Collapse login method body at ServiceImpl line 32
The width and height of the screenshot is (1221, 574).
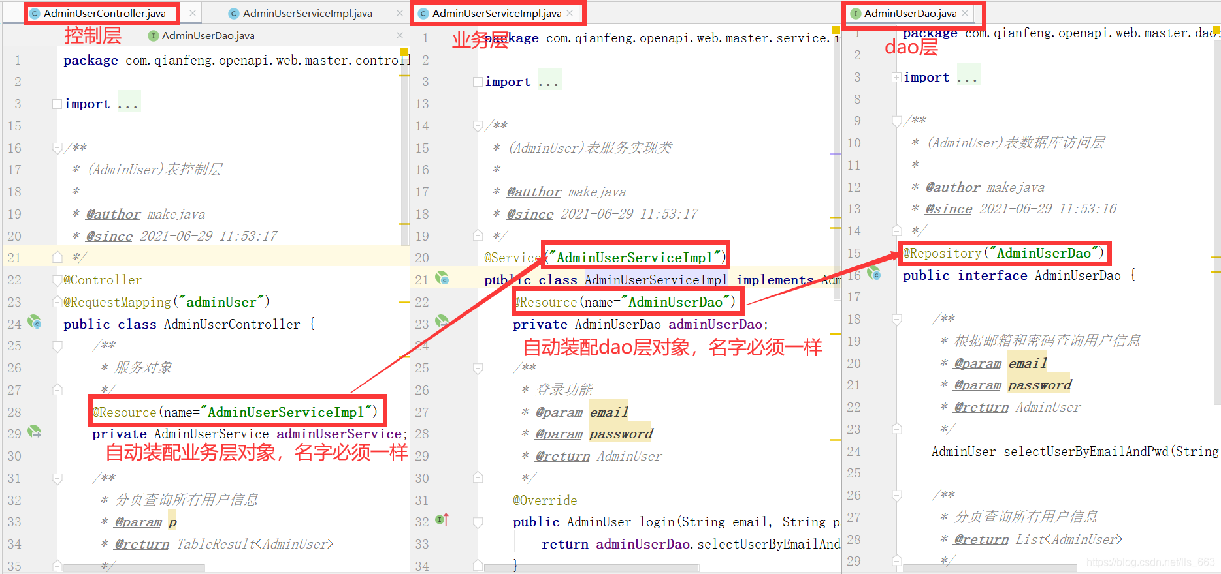(478, 522)
